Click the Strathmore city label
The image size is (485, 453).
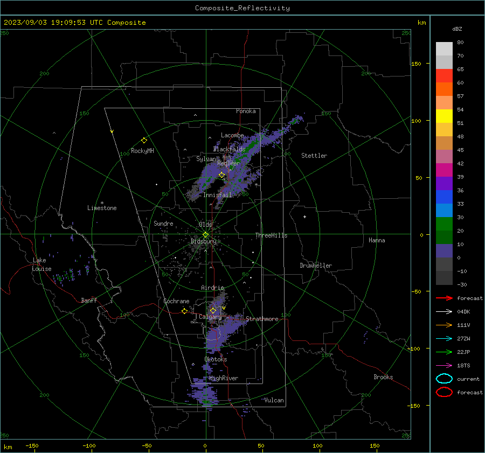pos(262,319)
